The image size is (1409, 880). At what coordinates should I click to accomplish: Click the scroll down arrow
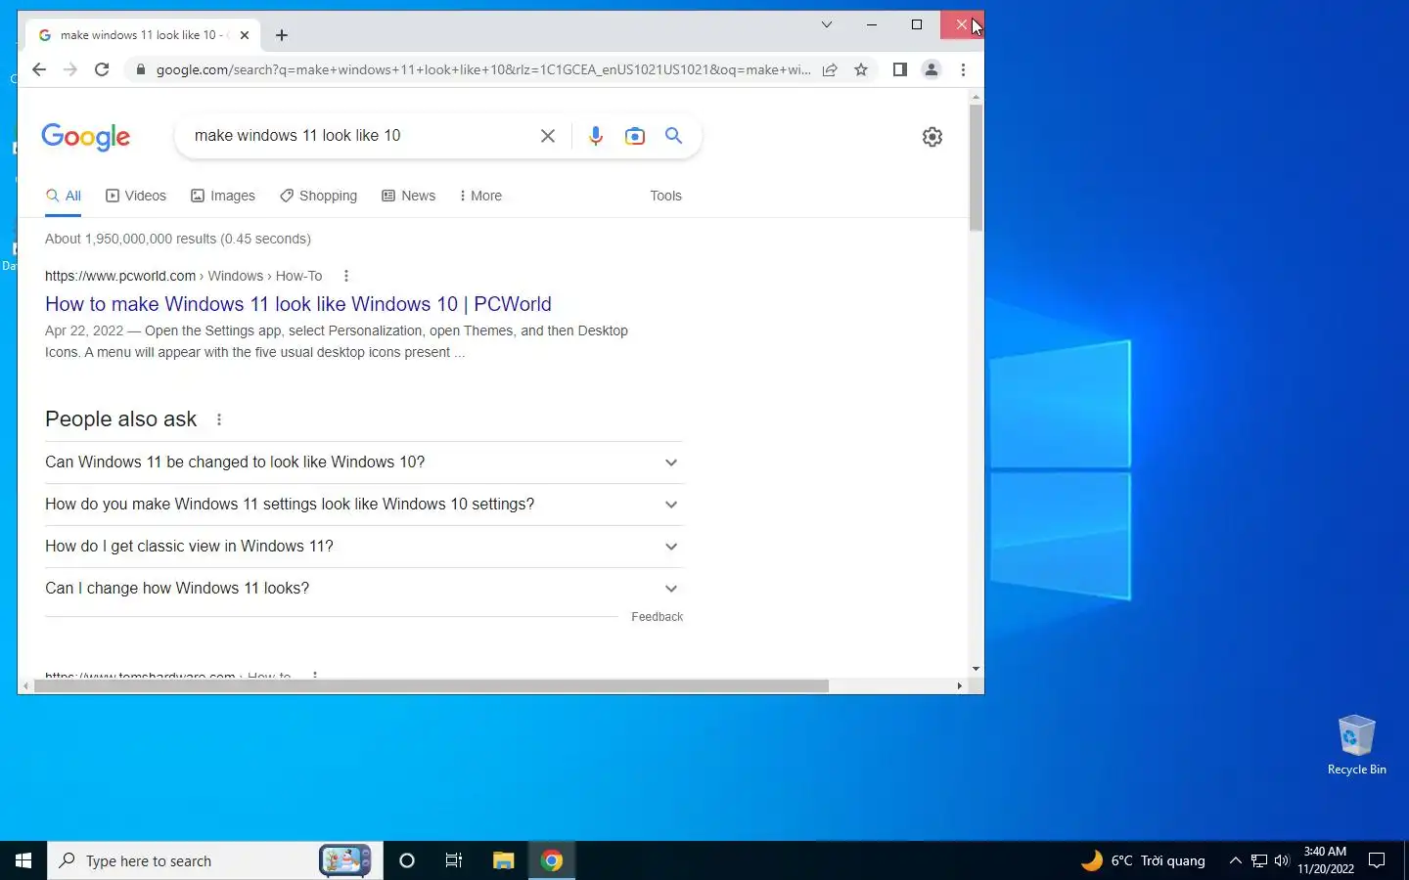[976, 670]
